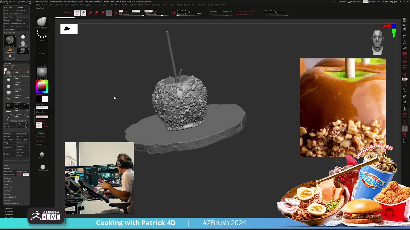410x230 pixels.
Task: Click Make PolyMesh3D button
Action: (20, 23)
